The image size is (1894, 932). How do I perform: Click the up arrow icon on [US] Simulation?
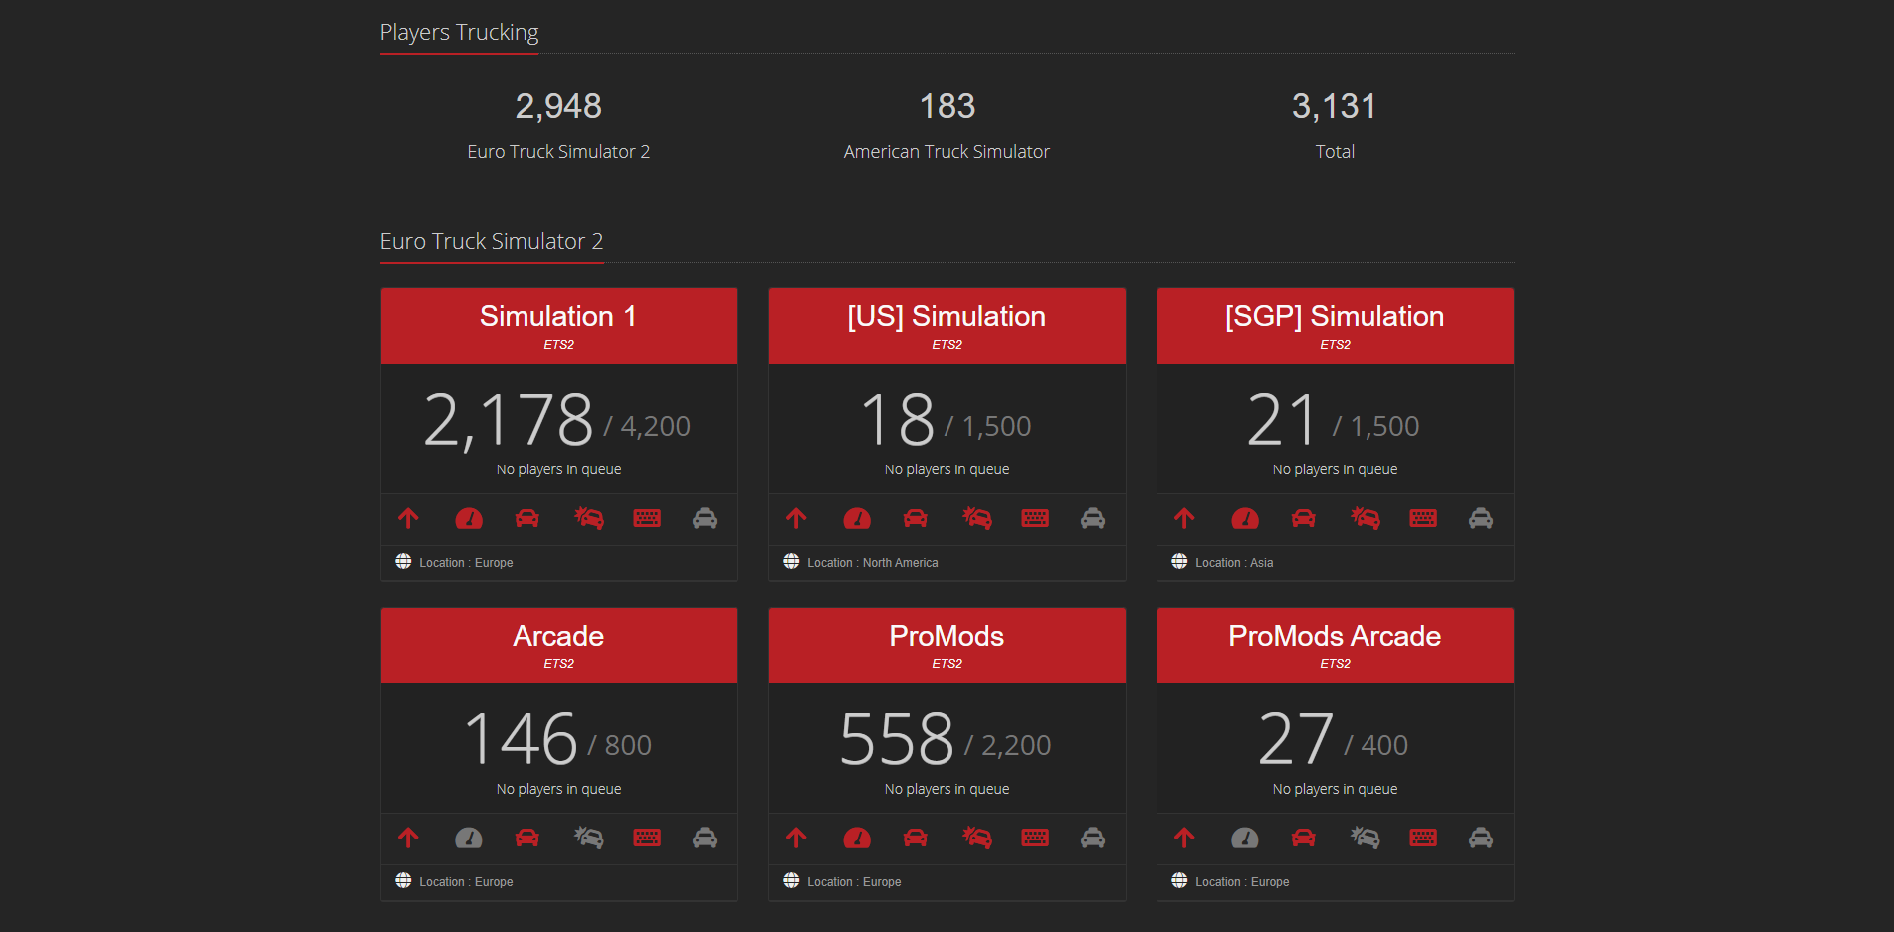tap(796, 518)
